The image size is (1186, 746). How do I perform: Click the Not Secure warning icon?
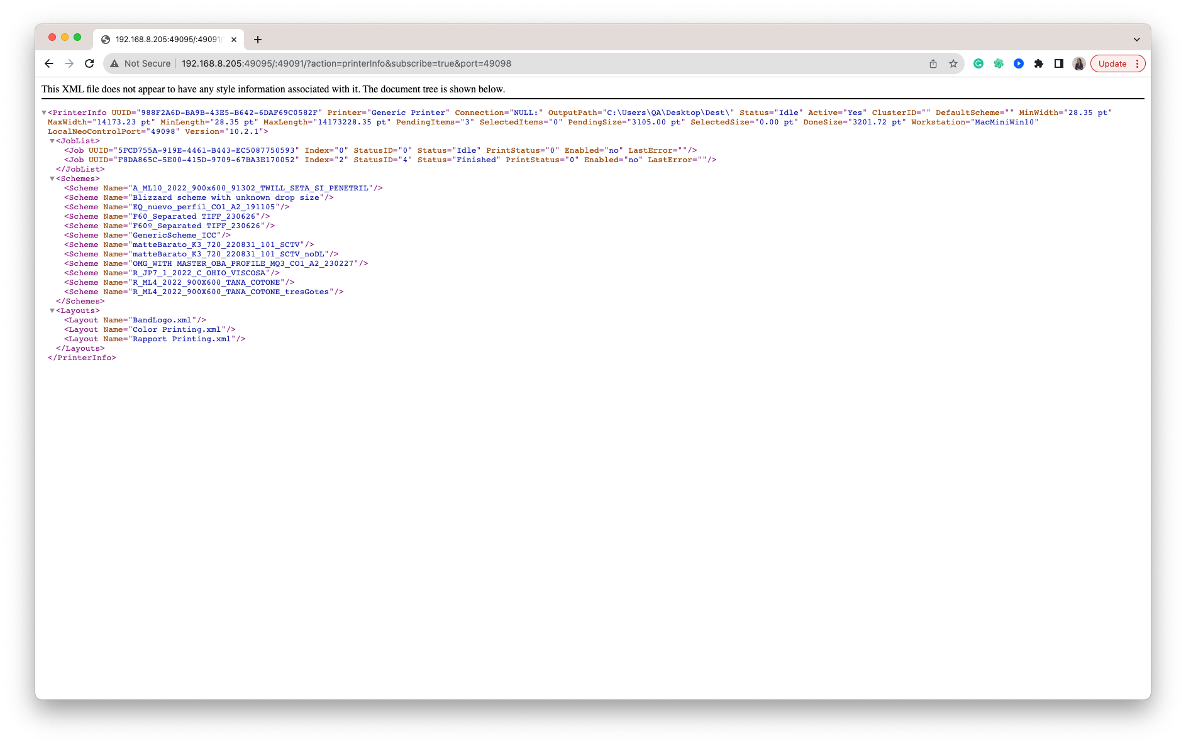tap(114, 63)
